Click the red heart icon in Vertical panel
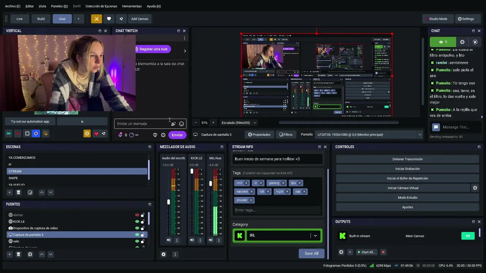The height and width of the screenshot is (273, 486). point(96,133)
